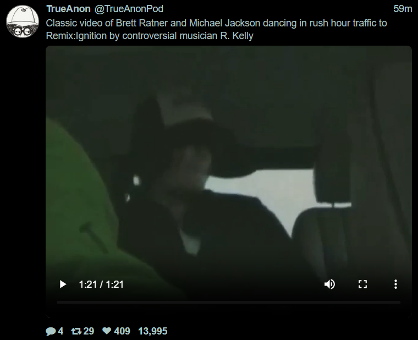View the 29 retweets count
Screen dimensions: 418x340
coord(89,331)
